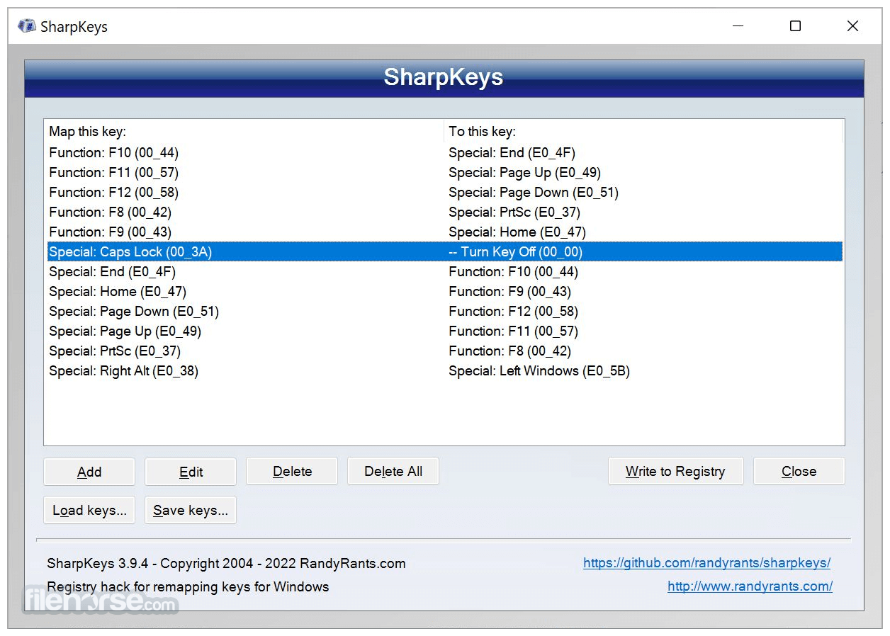Click 'Special: Page Up (E0_49)' in right column
This screenshot has height=636, width=890.
click(x=525, y=172)
